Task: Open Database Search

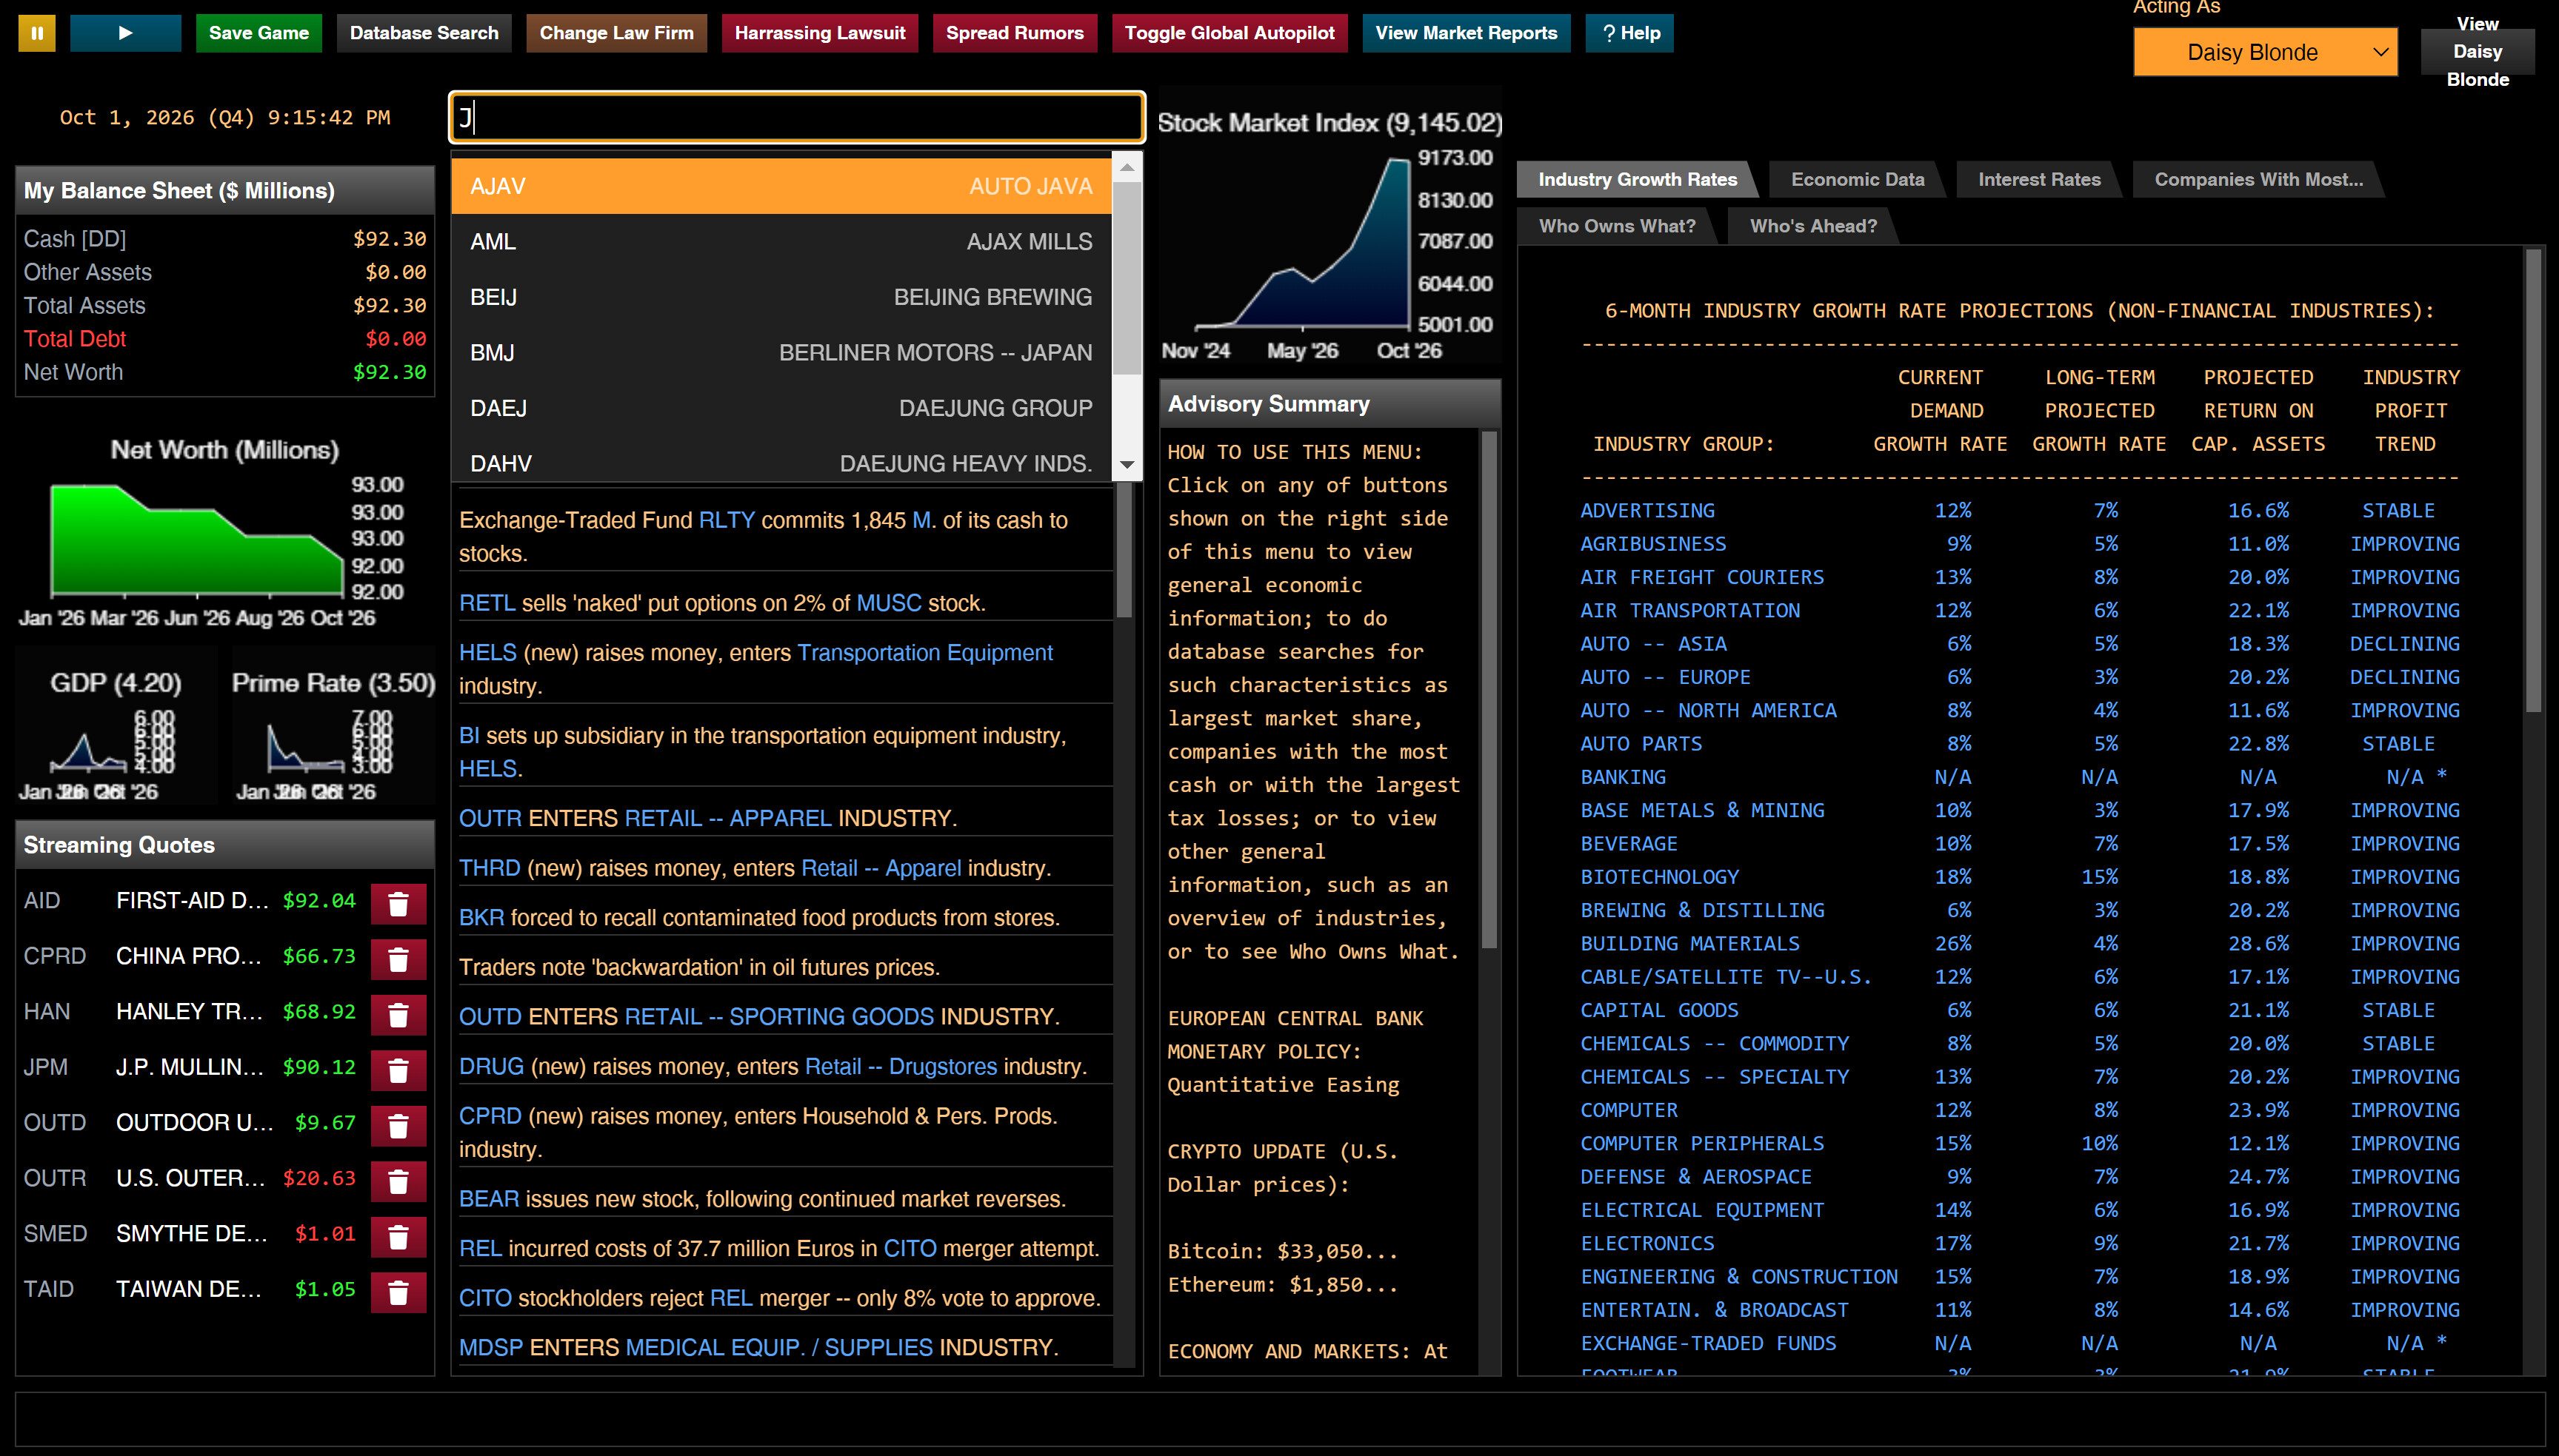Action: [423, 33]
